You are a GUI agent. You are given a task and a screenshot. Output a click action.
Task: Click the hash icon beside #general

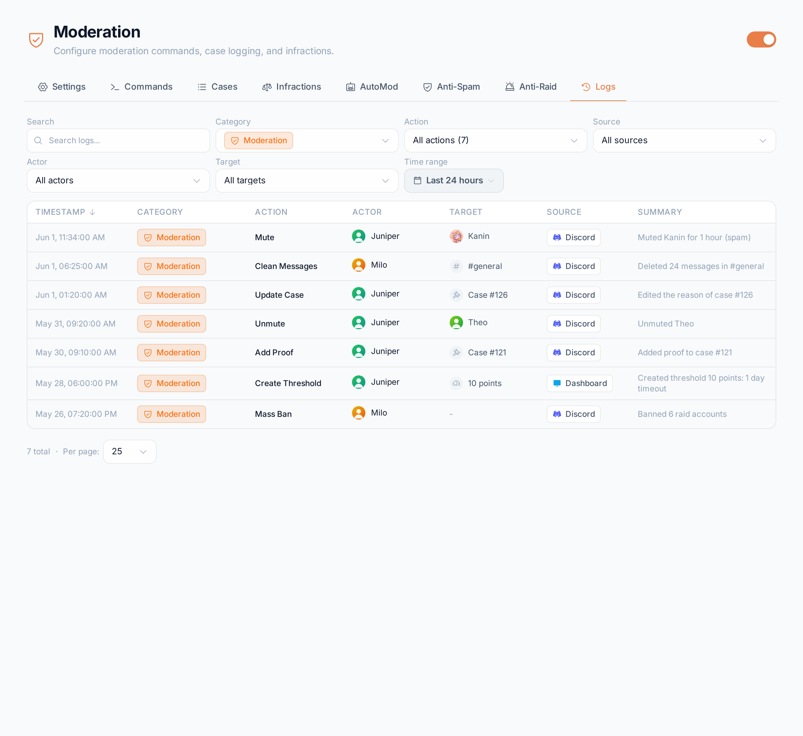(456, 266)
